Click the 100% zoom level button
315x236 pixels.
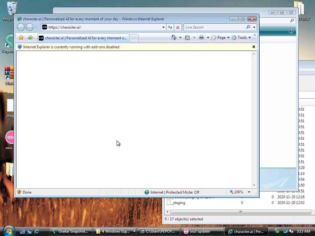pyautogui.click(x=237, y=192)
